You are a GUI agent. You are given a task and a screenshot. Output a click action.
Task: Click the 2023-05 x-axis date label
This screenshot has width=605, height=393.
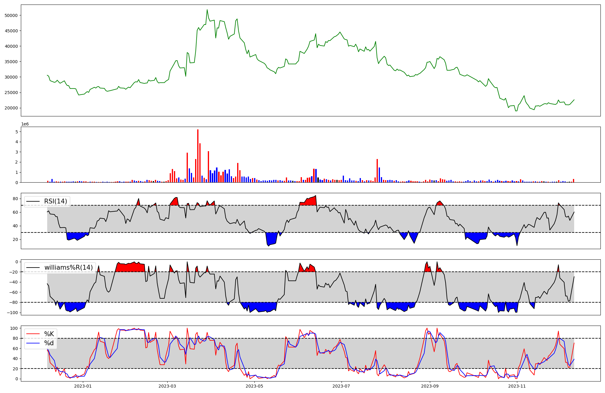[x=254, y=386]
